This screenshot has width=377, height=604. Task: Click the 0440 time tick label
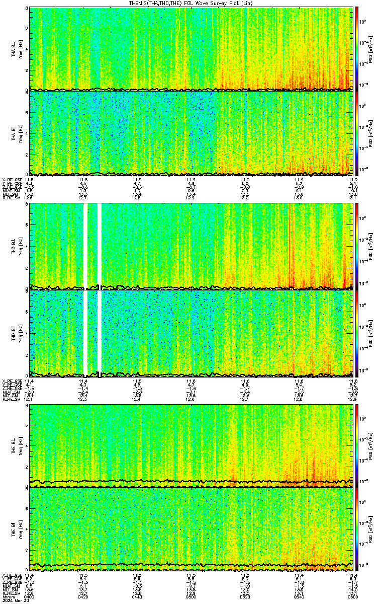coord(137,596)
